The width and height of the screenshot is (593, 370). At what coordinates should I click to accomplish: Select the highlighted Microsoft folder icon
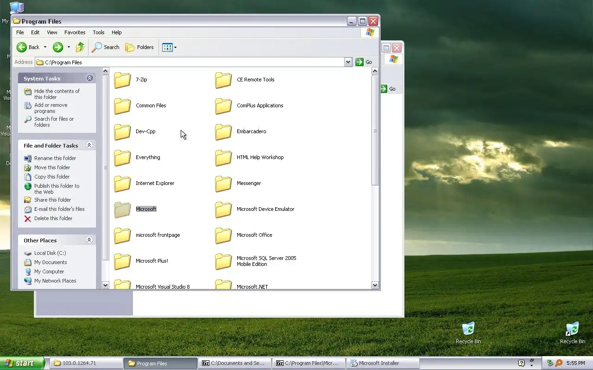[x=122, y=209]
